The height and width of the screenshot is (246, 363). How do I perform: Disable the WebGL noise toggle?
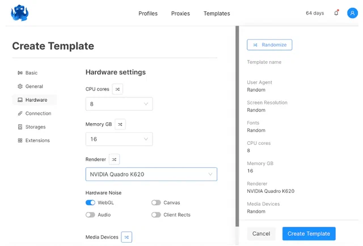(x=90, y=202)
